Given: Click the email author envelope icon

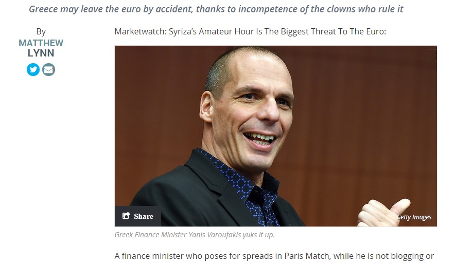Looking at the screenshot, I should [x=48, y=69].
